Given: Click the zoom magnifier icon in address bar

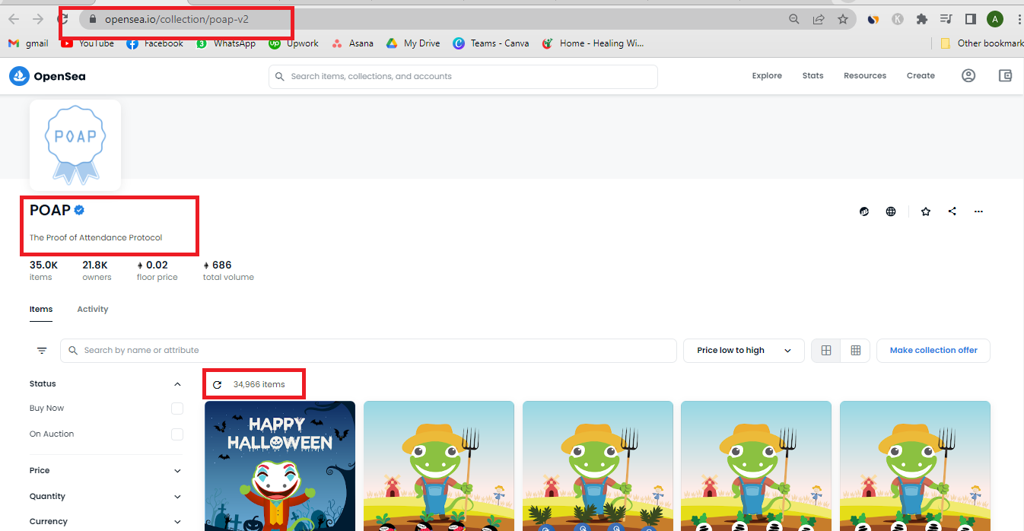Looking at the screenshot, I should pyautogui.click(x=794, y=19).
